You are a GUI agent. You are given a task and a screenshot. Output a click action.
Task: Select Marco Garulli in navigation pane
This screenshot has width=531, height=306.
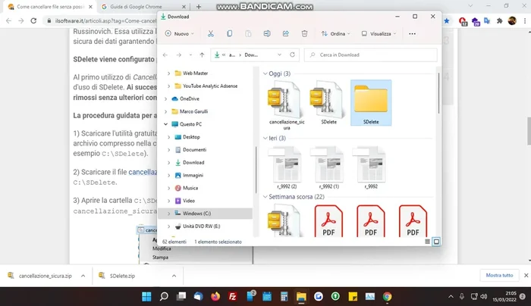point(193,111)
